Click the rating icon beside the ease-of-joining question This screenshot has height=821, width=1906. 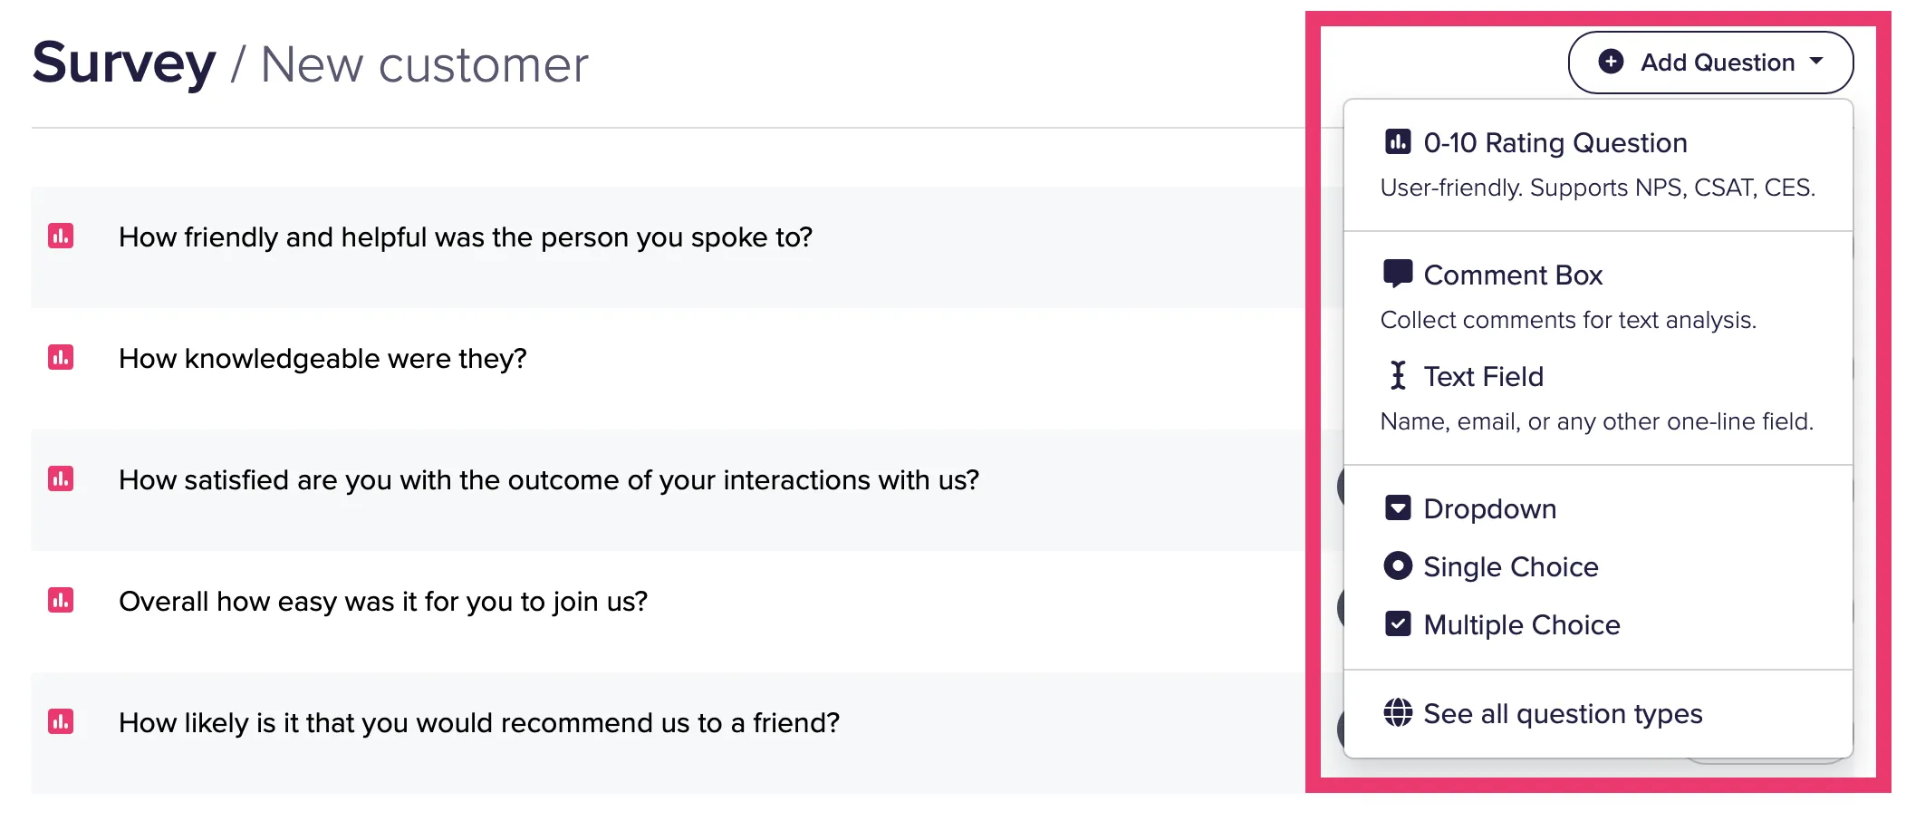click(60, 601)
